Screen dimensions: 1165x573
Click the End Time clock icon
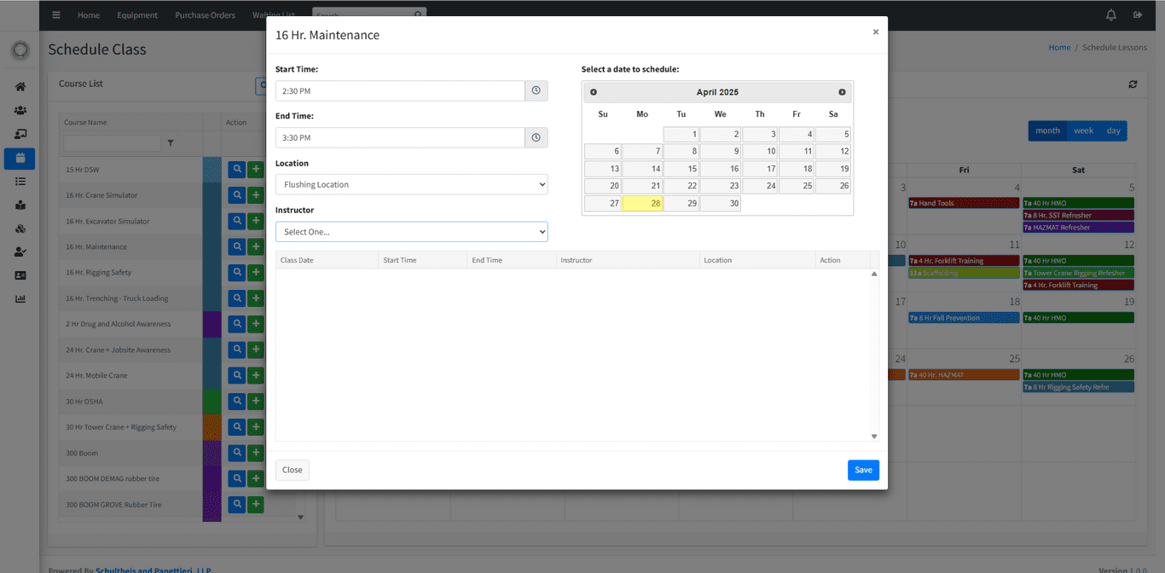pyautogui.click(x=536, y=137)
